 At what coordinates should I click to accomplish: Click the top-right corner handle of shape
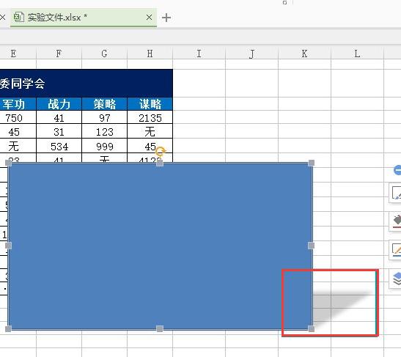pos(312,163)
